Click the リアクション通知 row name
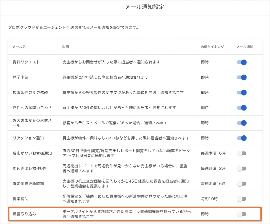The width and height of the screenshot is (270, 224). click(x=28, y=138)
